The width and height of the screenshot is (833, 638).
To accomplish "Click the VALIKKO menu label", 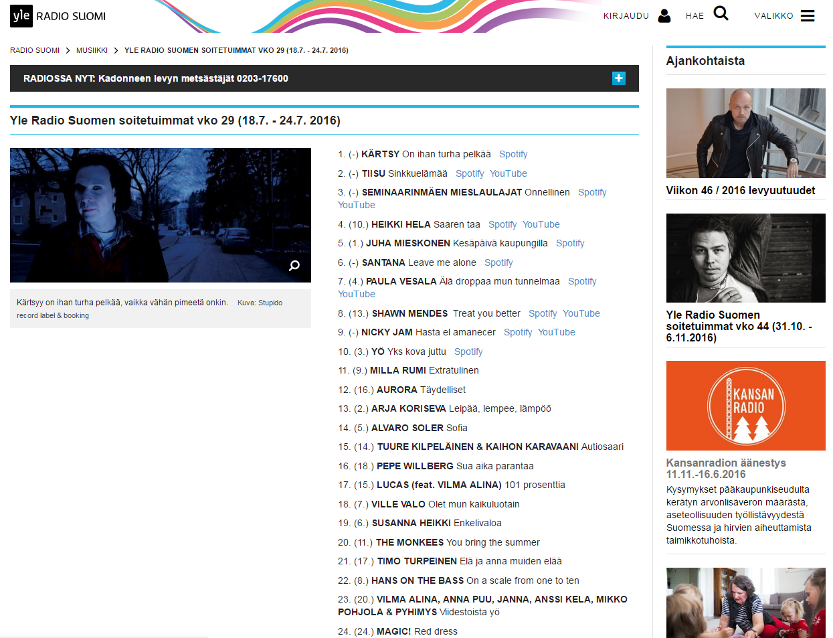I will 773,16.
